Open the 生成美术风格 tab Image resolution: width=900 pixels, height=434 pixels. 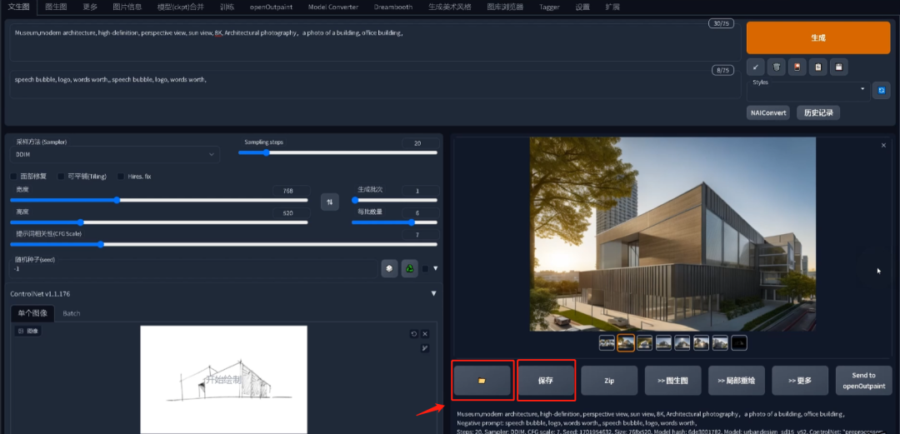point(450,7)
